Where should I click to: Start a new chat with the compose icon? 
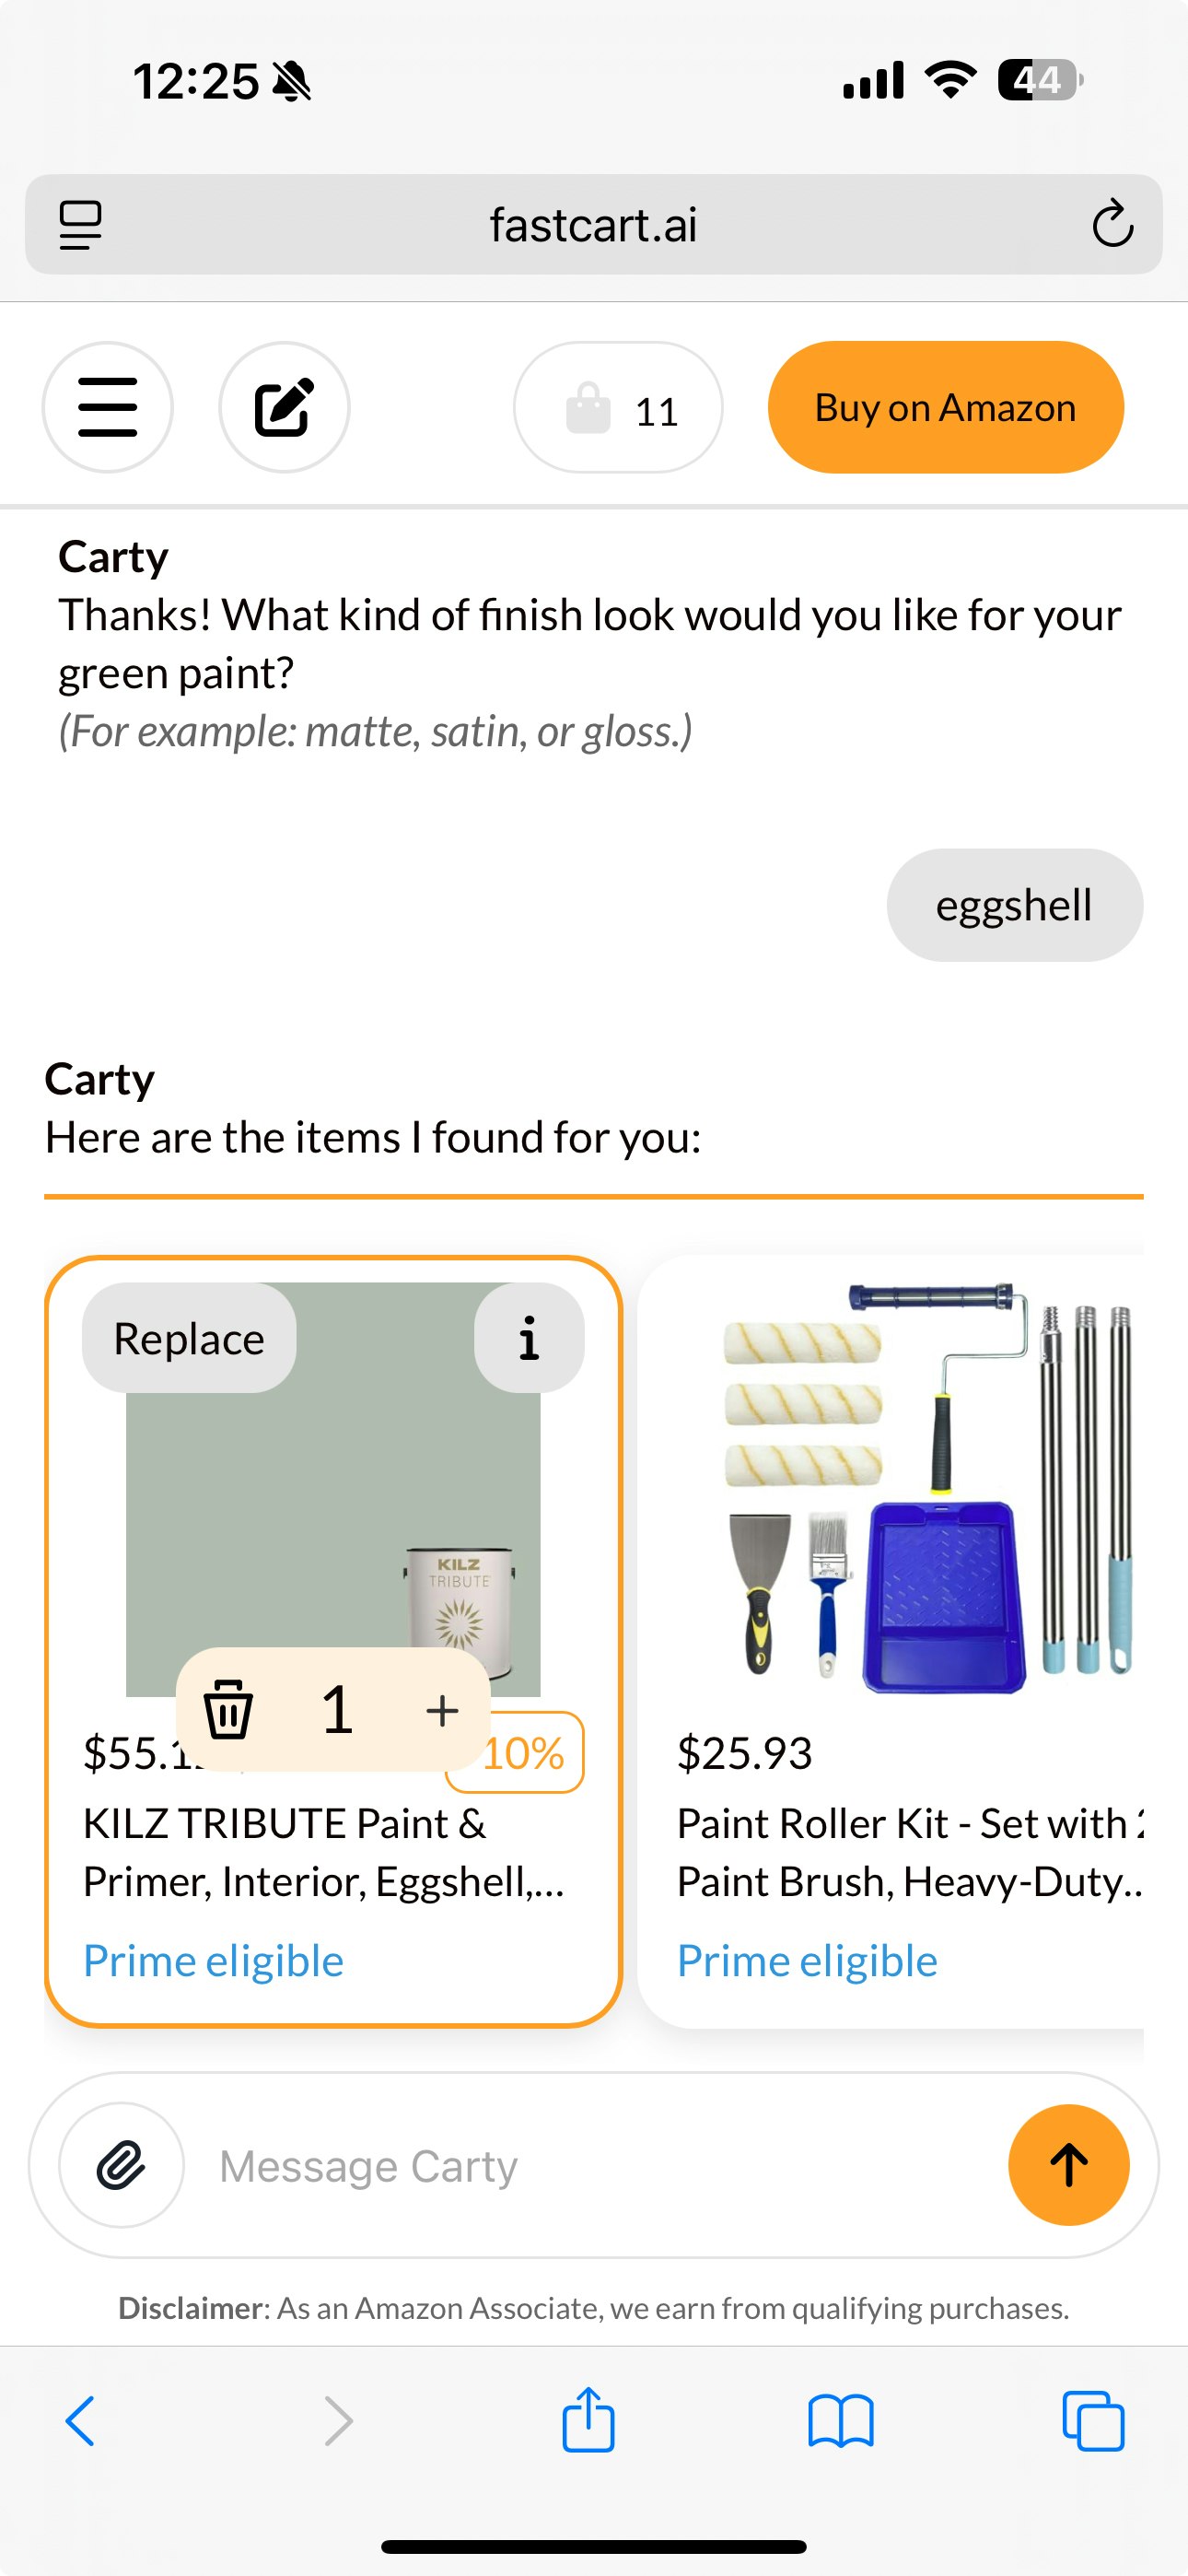[283, 406]
